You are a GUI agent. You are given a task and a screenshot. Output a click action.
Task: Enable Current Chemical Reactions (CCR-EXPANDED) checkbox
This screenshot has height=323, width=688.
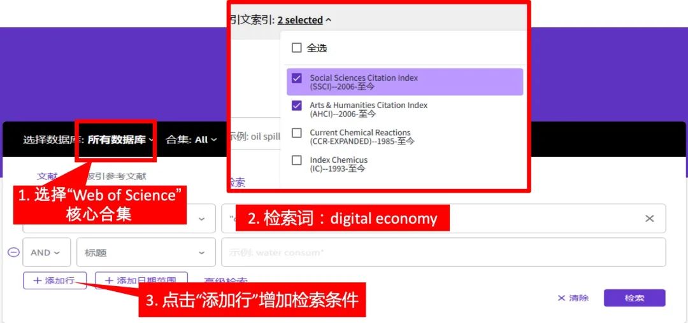click(x=297, y=133)
